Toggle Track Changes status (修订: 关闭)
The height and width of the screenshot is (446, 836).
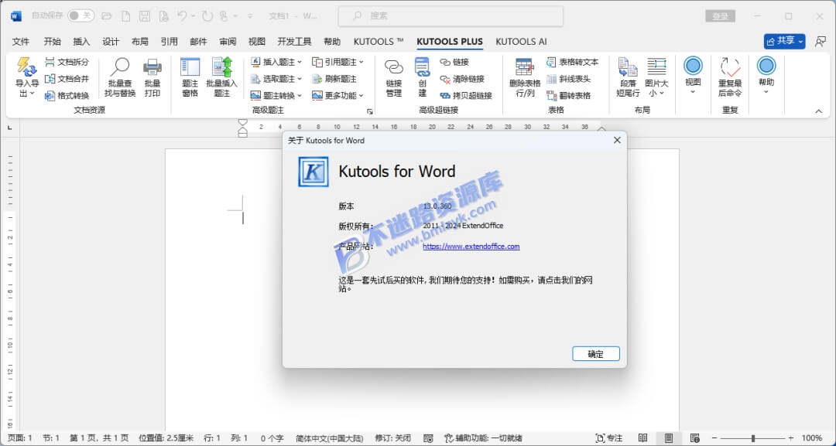[x=393, y=438]
